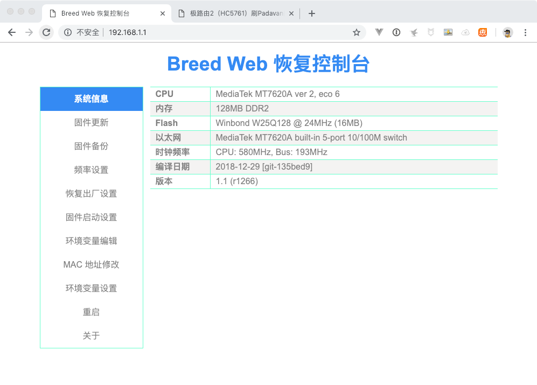Open the orange 惠 shopping extension

point(483,32)
